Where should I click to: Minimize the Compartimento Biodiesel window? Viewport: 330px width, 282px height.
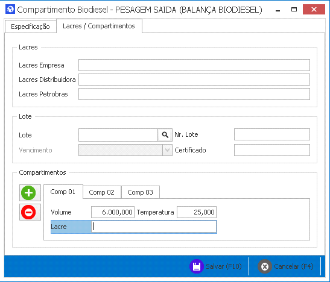coord(278,10)
